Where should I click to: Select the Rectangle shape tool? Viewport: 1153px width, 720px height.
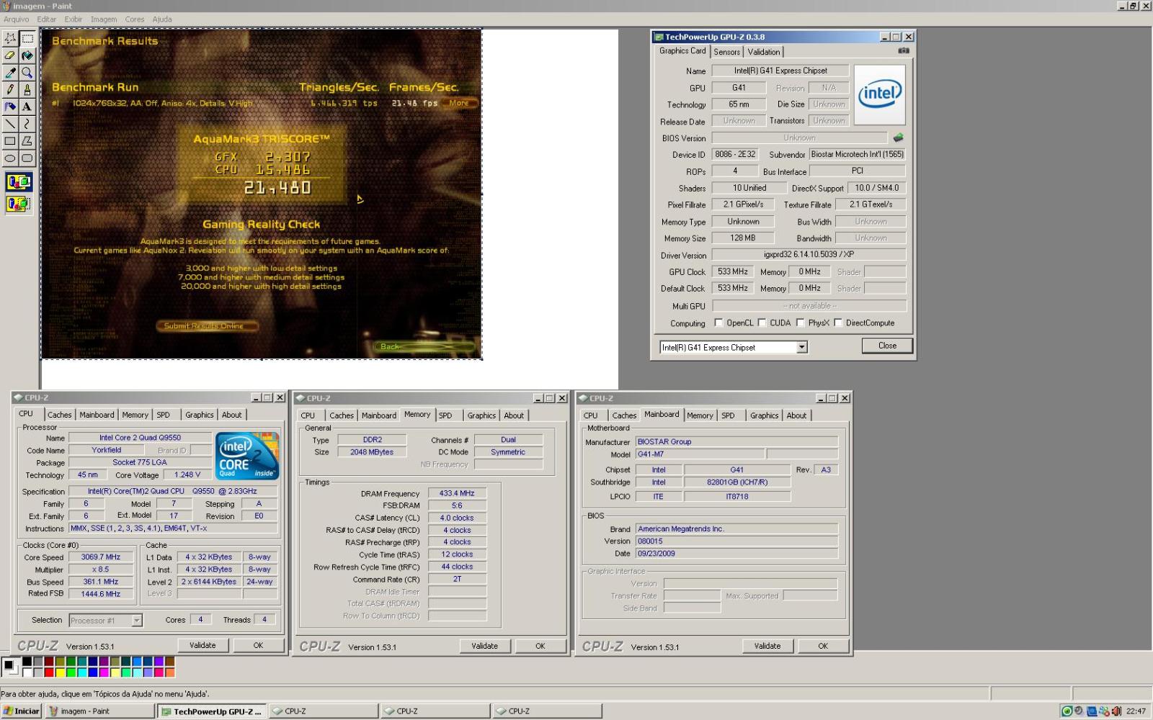coord(10,141)
